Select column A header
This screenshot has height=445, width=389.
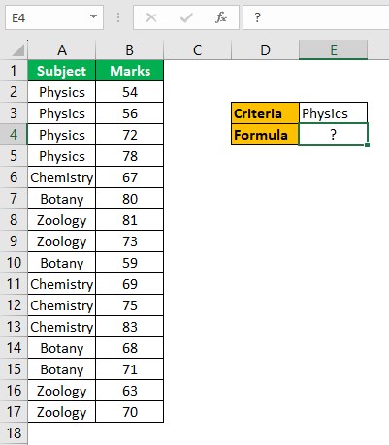62,50
